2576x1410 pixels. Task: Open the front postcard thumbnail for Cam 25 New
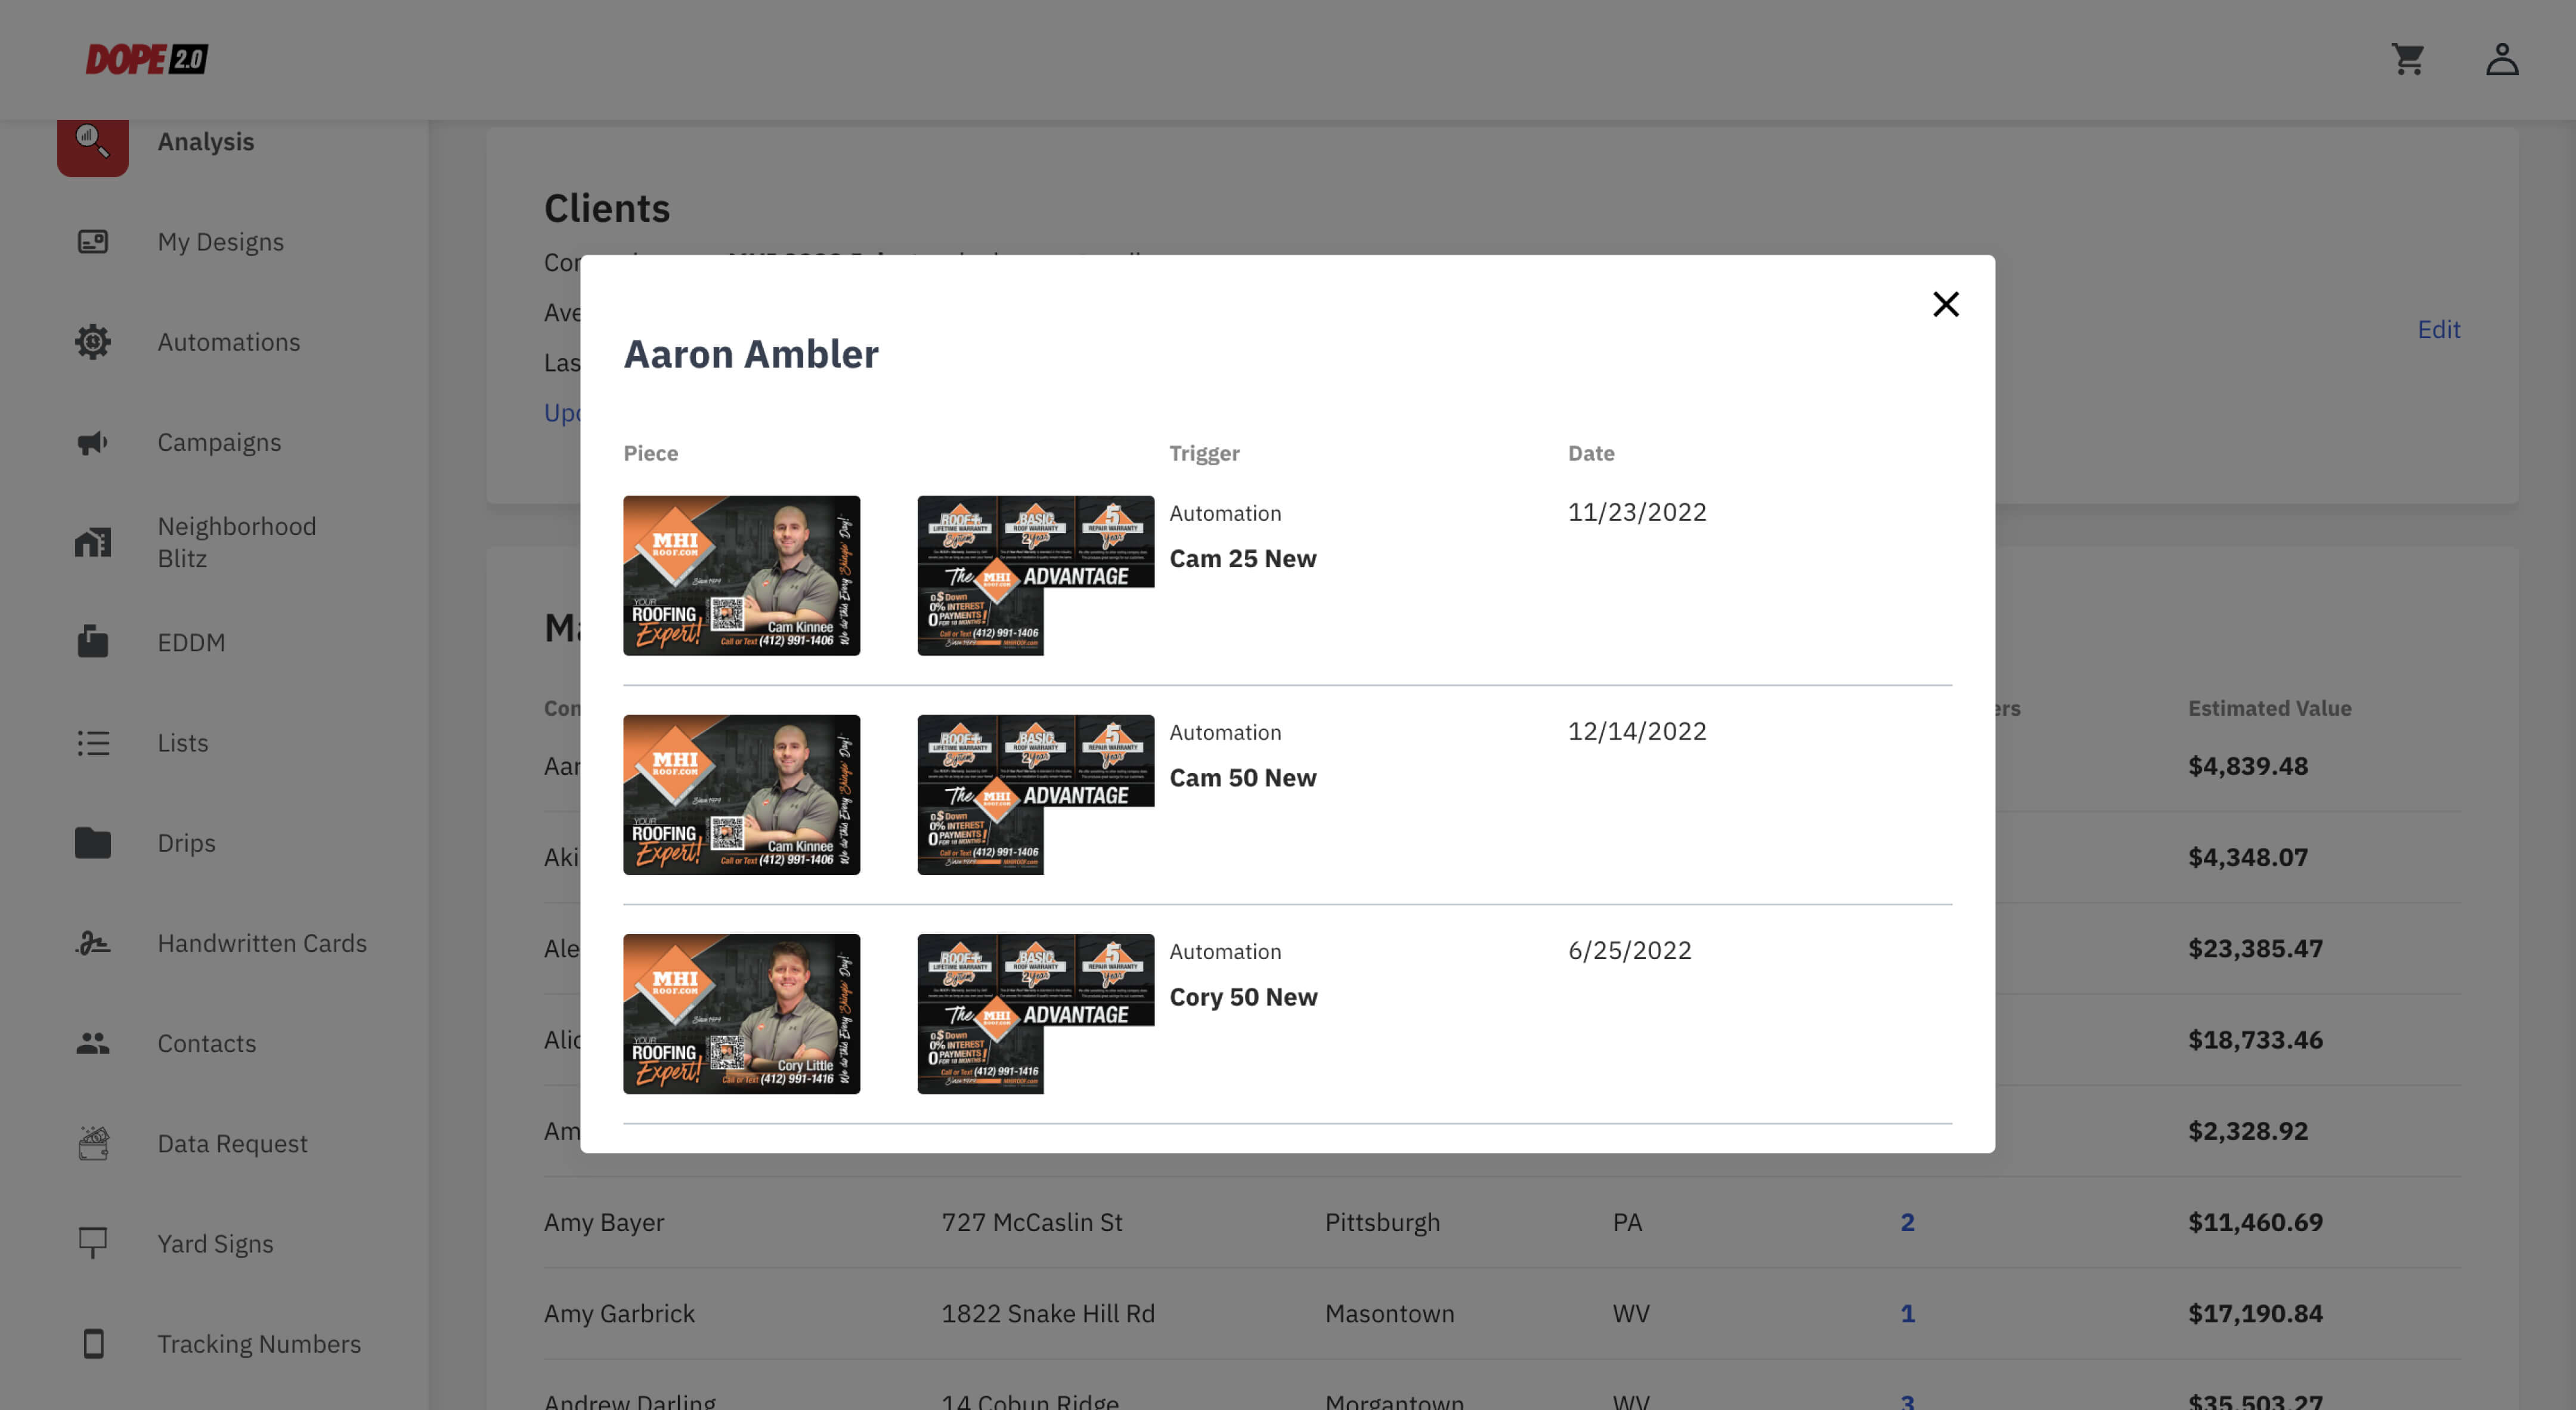pos(741,576)
